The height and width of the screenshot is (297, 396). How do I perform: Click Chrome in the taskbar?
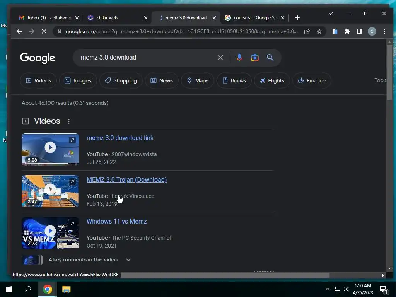point(48,289)
